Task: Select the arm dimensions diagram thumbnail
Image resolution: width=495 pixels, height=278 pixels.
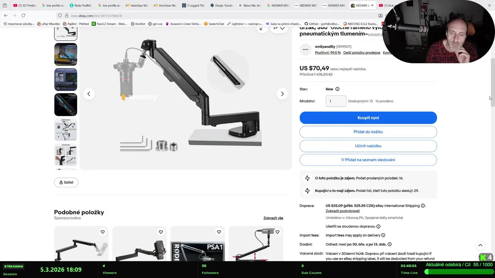Action: [66, 130]
